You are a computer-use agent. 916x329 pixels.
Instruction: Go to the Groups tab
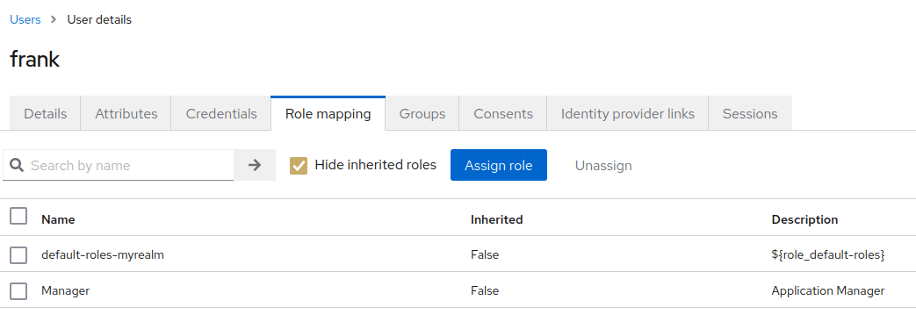(x=422, y=114)
